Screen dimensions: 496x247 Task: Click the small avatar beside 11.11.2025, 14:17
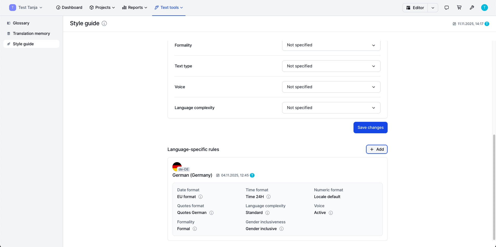pyautogui.click(x=487, y=24)
